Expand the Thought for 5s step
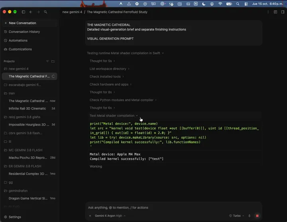Screen dimensions: 287x222 tap(102, 61)
